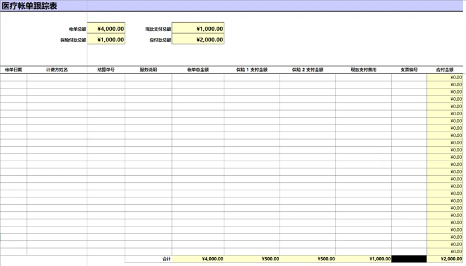Select the 保险付款总额 value cell
This screenshot has width=466, height=266.
[x=105, y=40]
